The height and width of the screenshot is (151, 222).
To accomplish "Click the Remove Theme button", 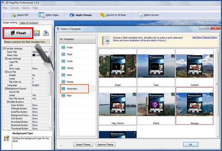I will [x=105, y=145].
